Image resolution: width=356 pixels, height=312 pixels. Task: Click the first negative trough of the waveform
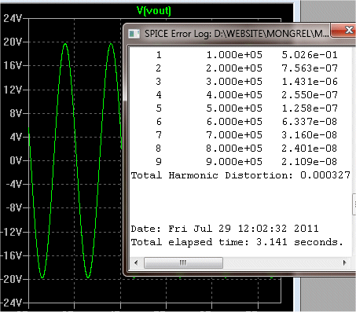pos(42,277)
